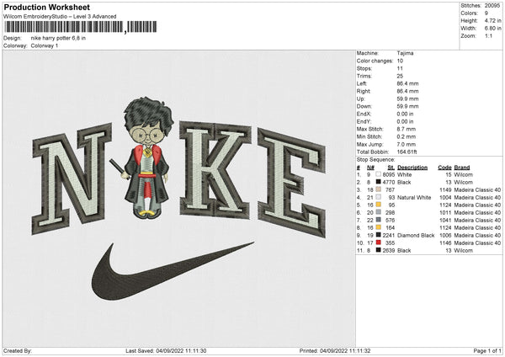Viewport: 505px width, 357px height.
Task: Click the Min Stitch value 0.2 mm
Action: point(407,136)
